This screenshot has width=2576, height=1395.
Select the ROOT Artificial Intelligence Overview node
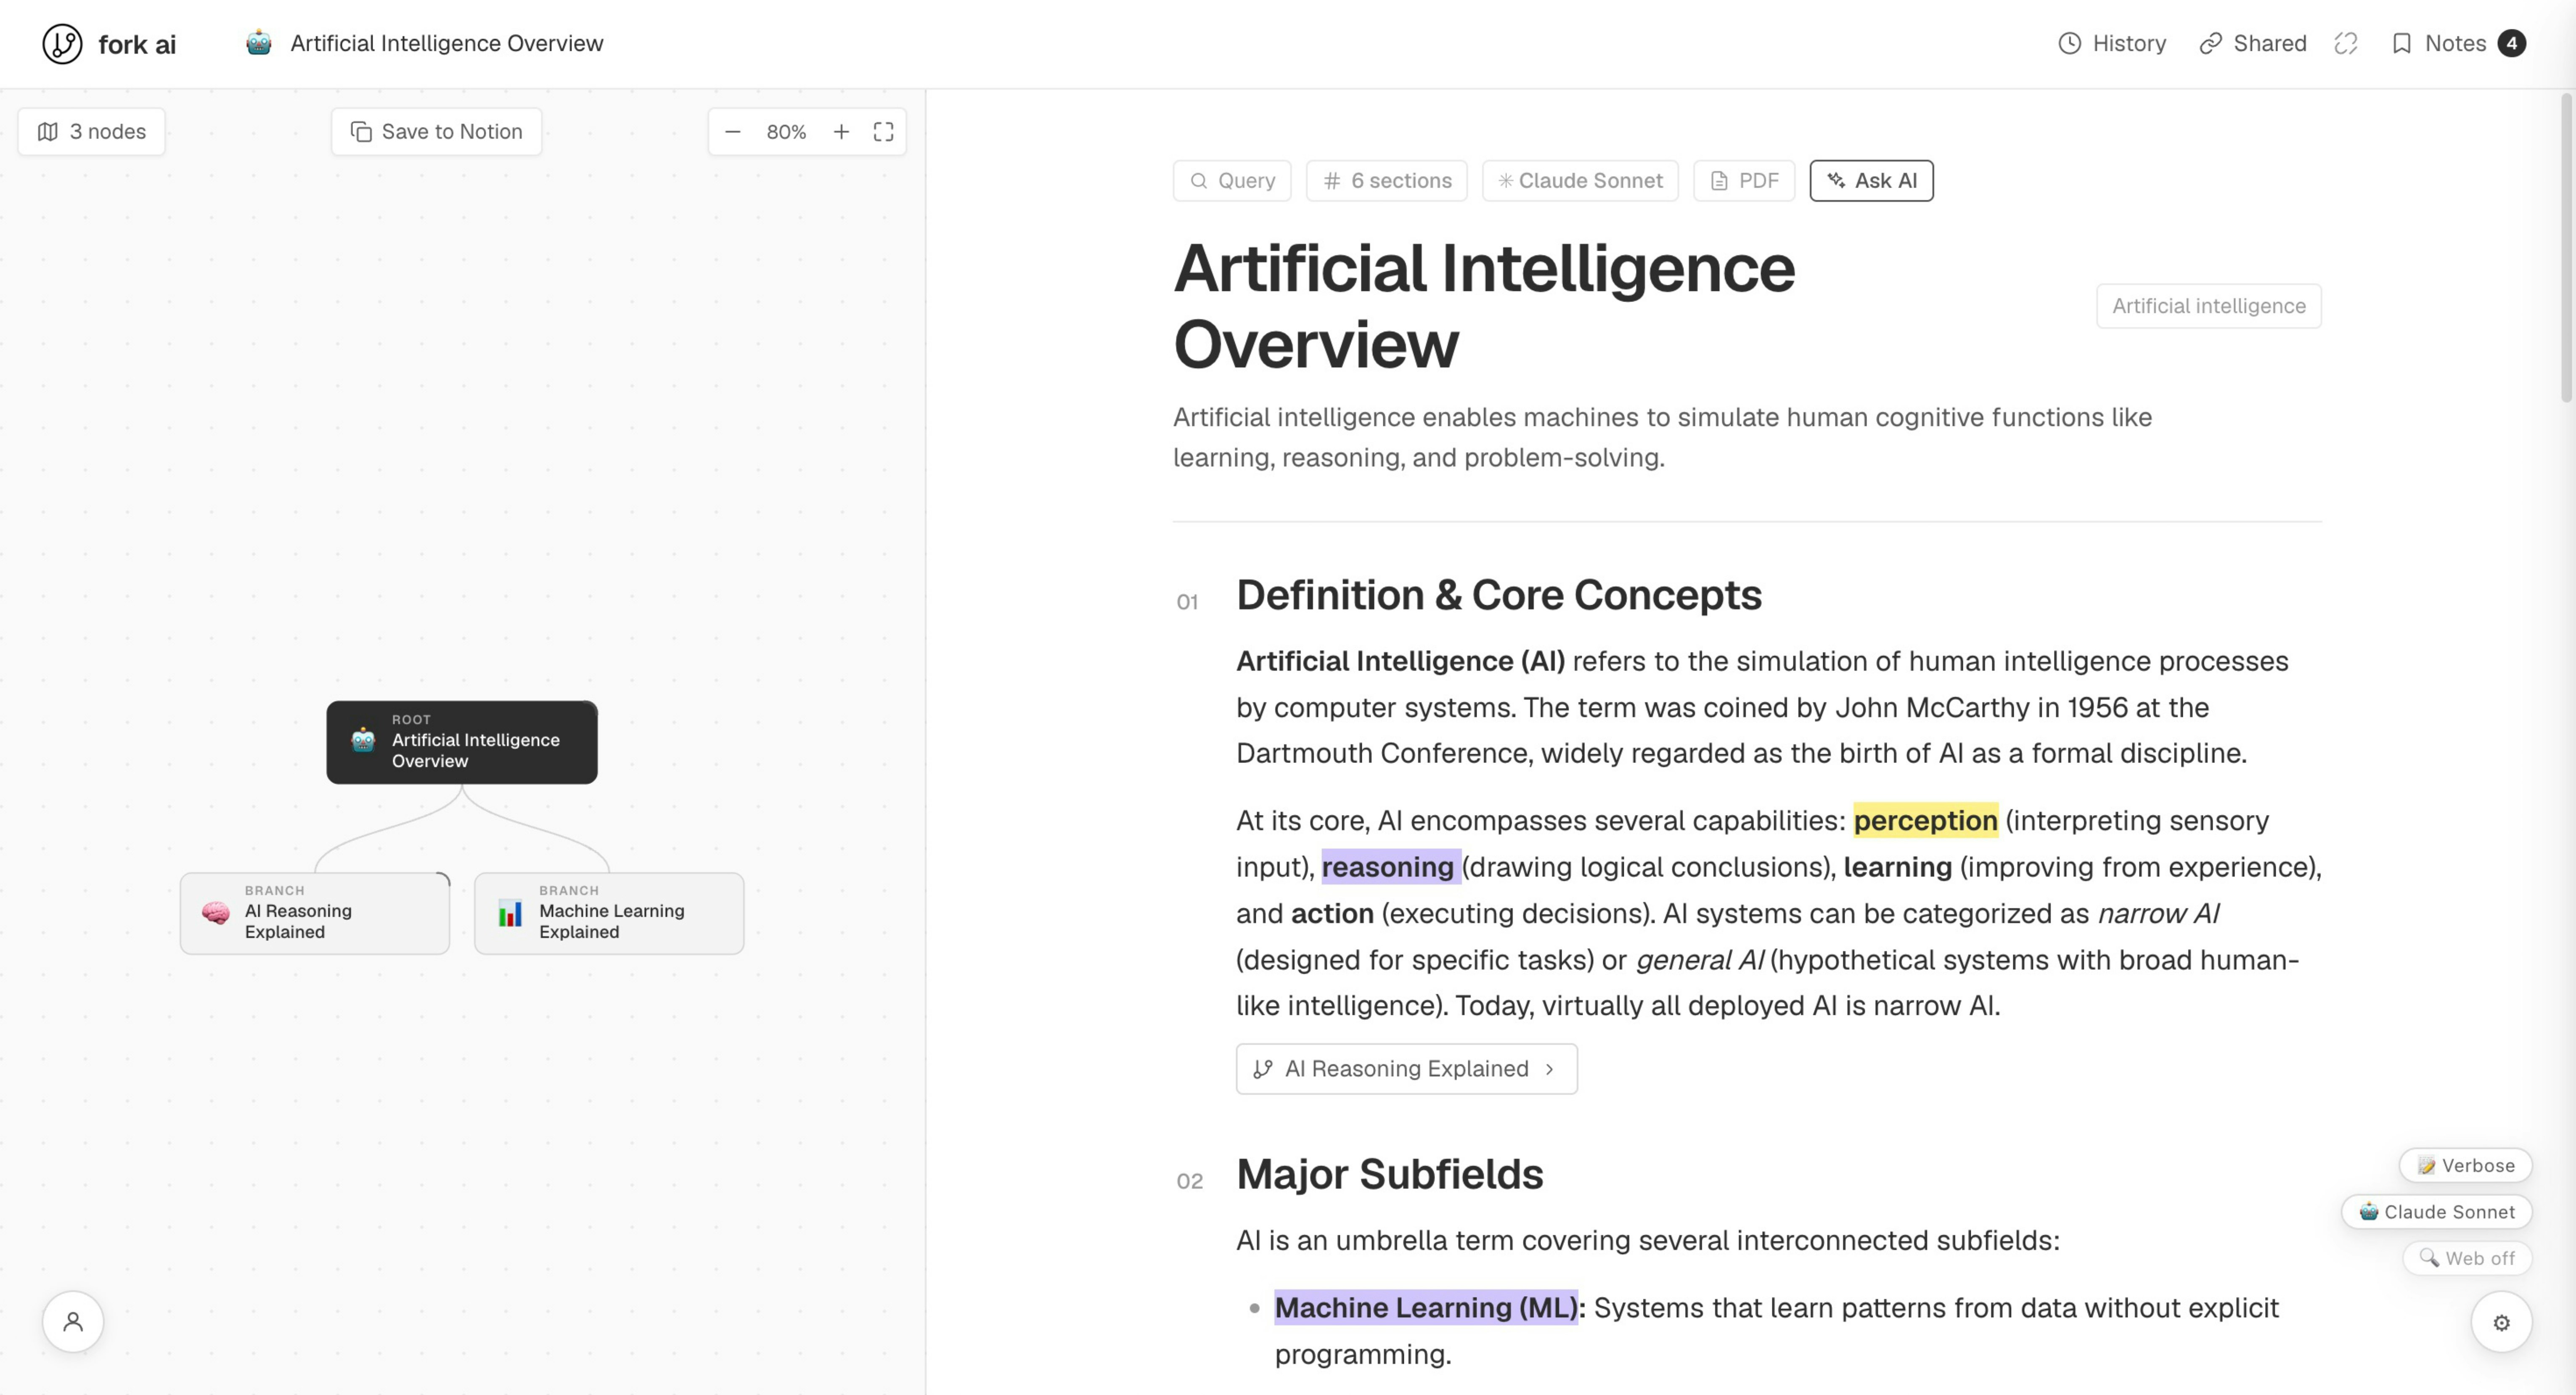(462, 742)
